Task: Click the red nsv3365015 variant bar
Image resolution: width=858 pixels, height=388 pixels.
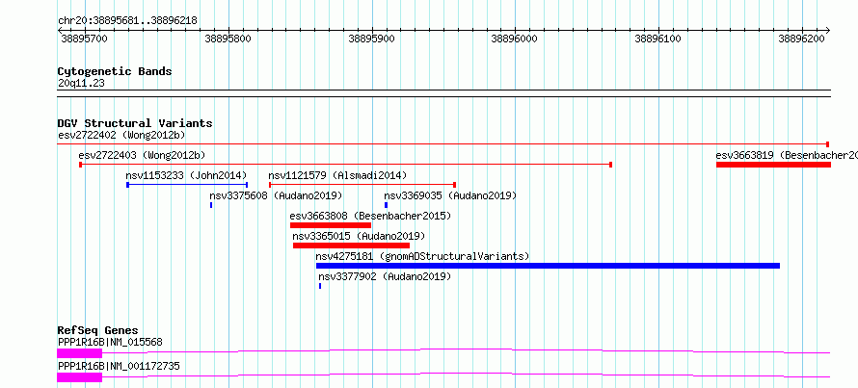Action: click(351, 246)
